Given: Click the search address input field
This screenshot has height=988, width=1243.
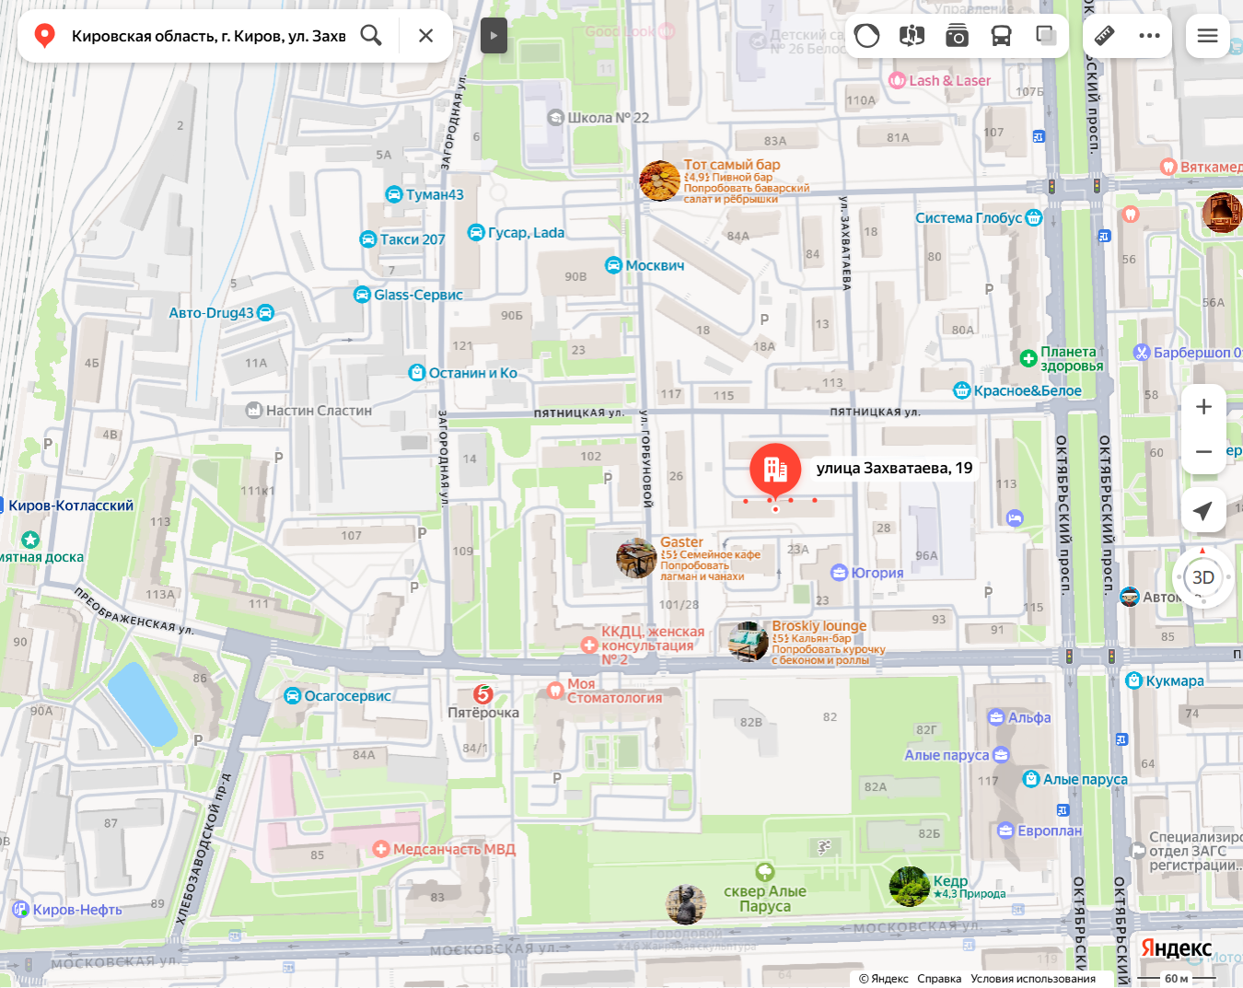Looking at the screenshot, I should (208, 36).
